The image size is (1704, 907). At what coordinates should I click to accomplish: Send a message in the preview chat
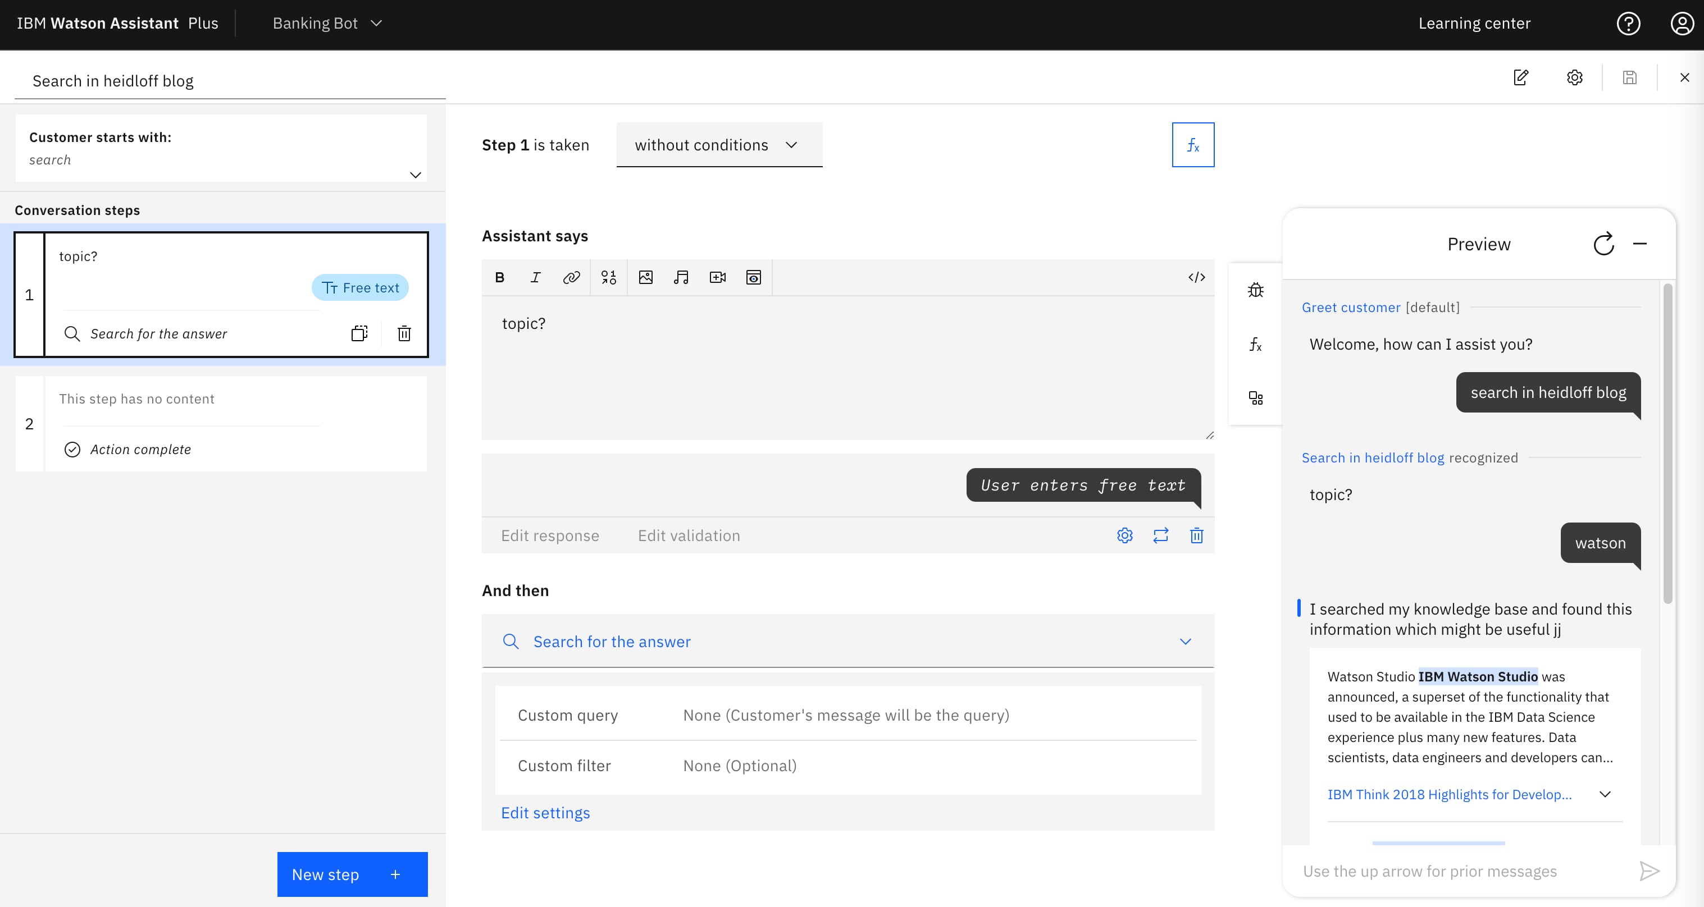(x=1648, y=871)
